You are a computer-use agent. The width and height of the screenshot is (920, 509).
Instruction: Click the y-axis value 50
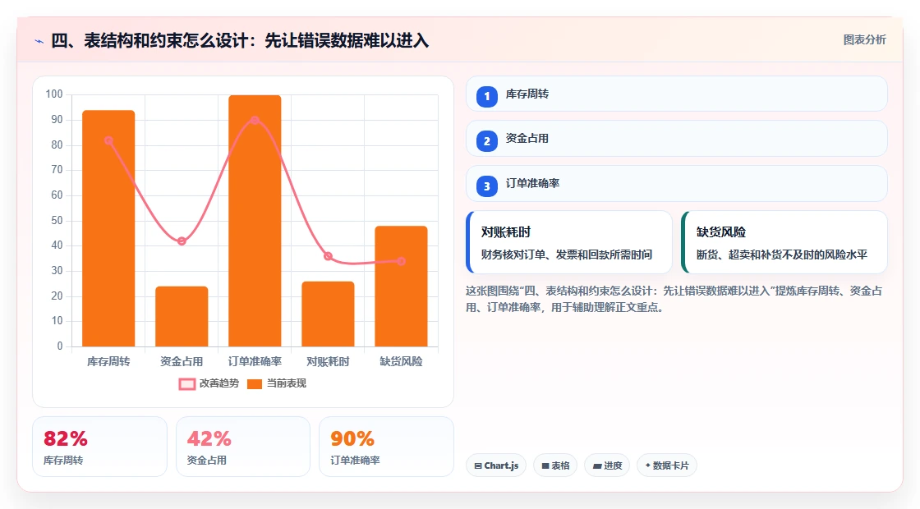tap(57, 221)
